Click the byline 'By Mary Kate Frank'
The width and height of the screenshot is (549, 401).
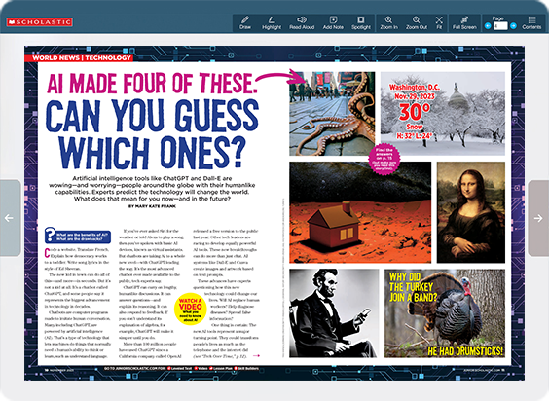tap(152, 206)
